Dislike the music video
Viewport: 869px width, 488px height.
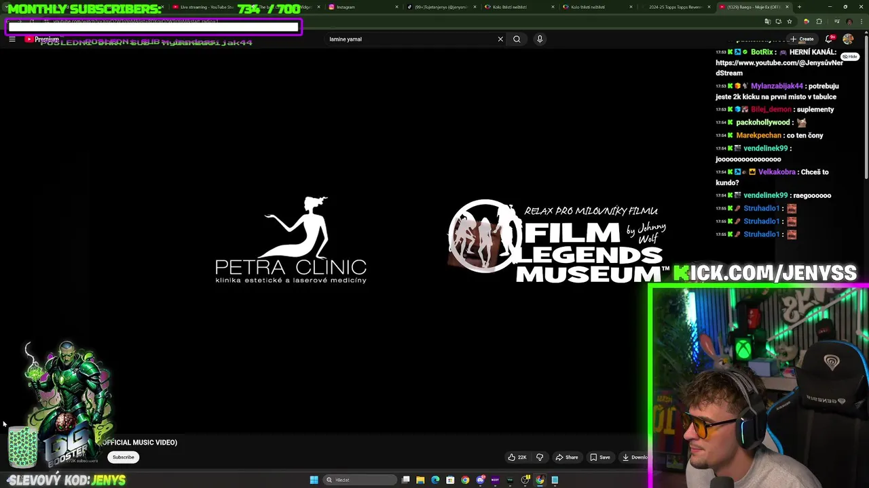tap(540, 457)
